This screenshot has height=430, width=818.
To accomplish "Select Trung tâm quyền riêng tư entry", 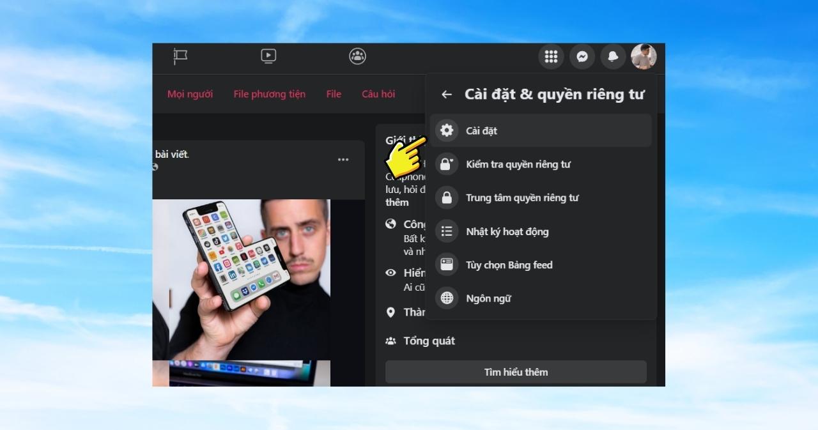I will click(x=541, y=197).
